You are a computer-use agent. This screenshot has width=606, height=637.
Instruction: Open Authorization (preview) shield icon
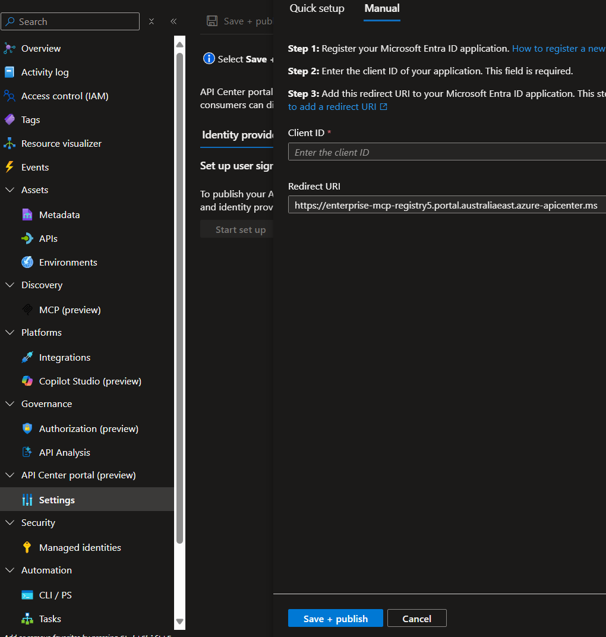27,428
